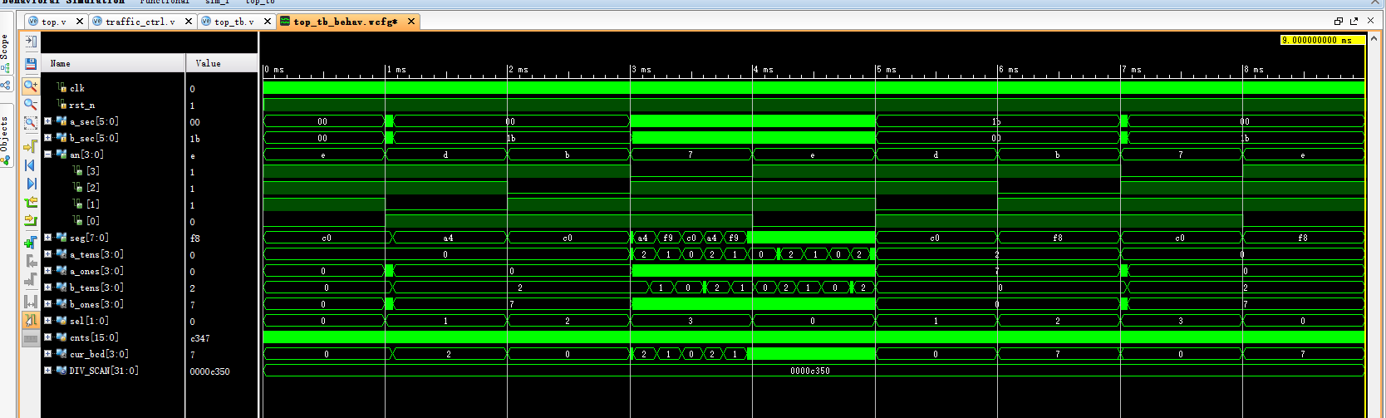Save the waveform configuration
1386x418 pixels.
31,63
